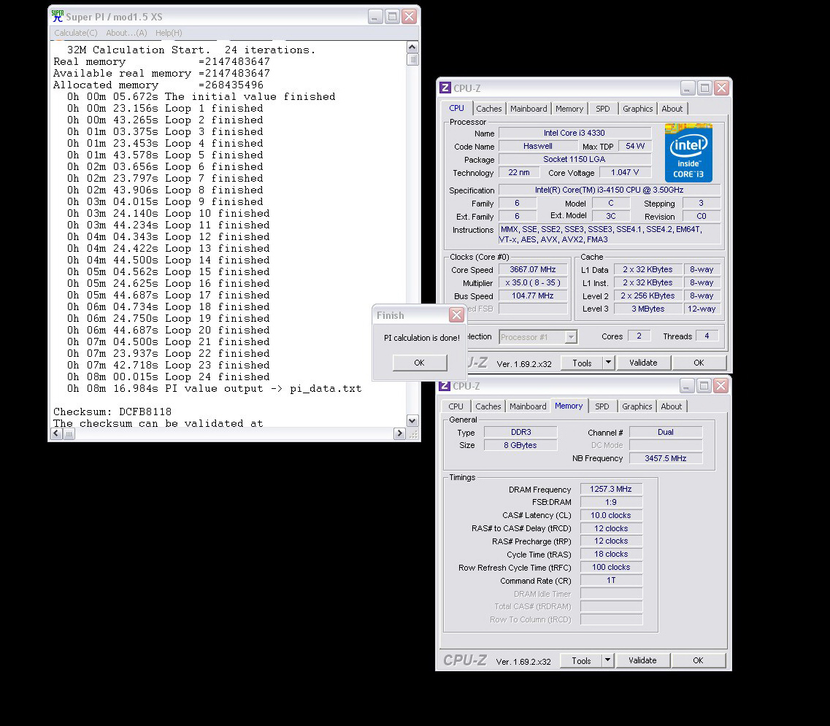Switch to Memory tab in upper CPU-Z window

[569, 109]
